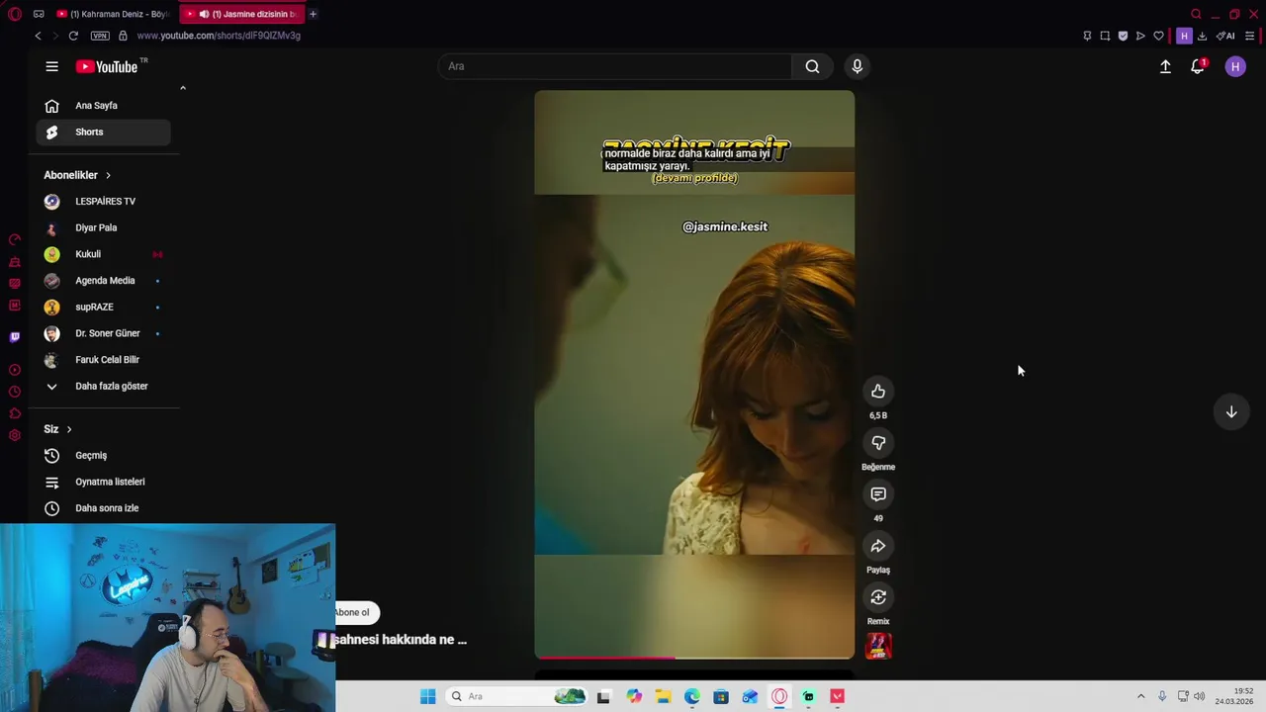Open the Opera tab search magnifier

point(1196,14)
